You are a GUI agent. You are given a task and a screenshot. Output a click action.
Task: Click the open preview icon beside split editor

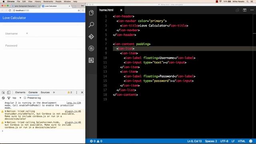237,10
